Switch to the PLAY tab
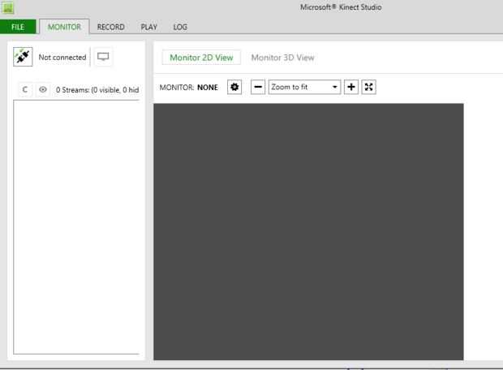 click(148, 27)
